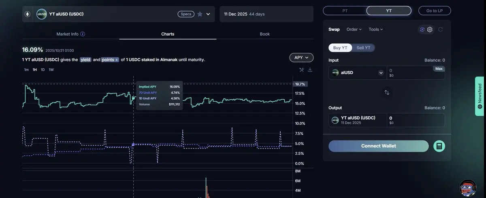Viewport: 486px width, 198px height.
Task: Click the input amount field
Action: 410,73
